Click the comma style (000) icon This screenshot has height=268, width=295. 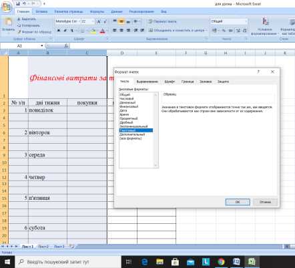[x=231, y=30]
